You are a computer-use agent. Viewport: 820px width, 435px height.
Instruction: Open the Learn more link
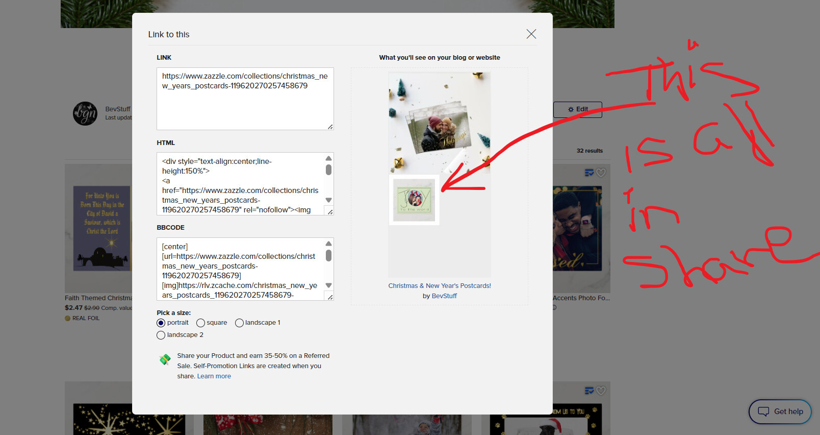pos(214,376)
